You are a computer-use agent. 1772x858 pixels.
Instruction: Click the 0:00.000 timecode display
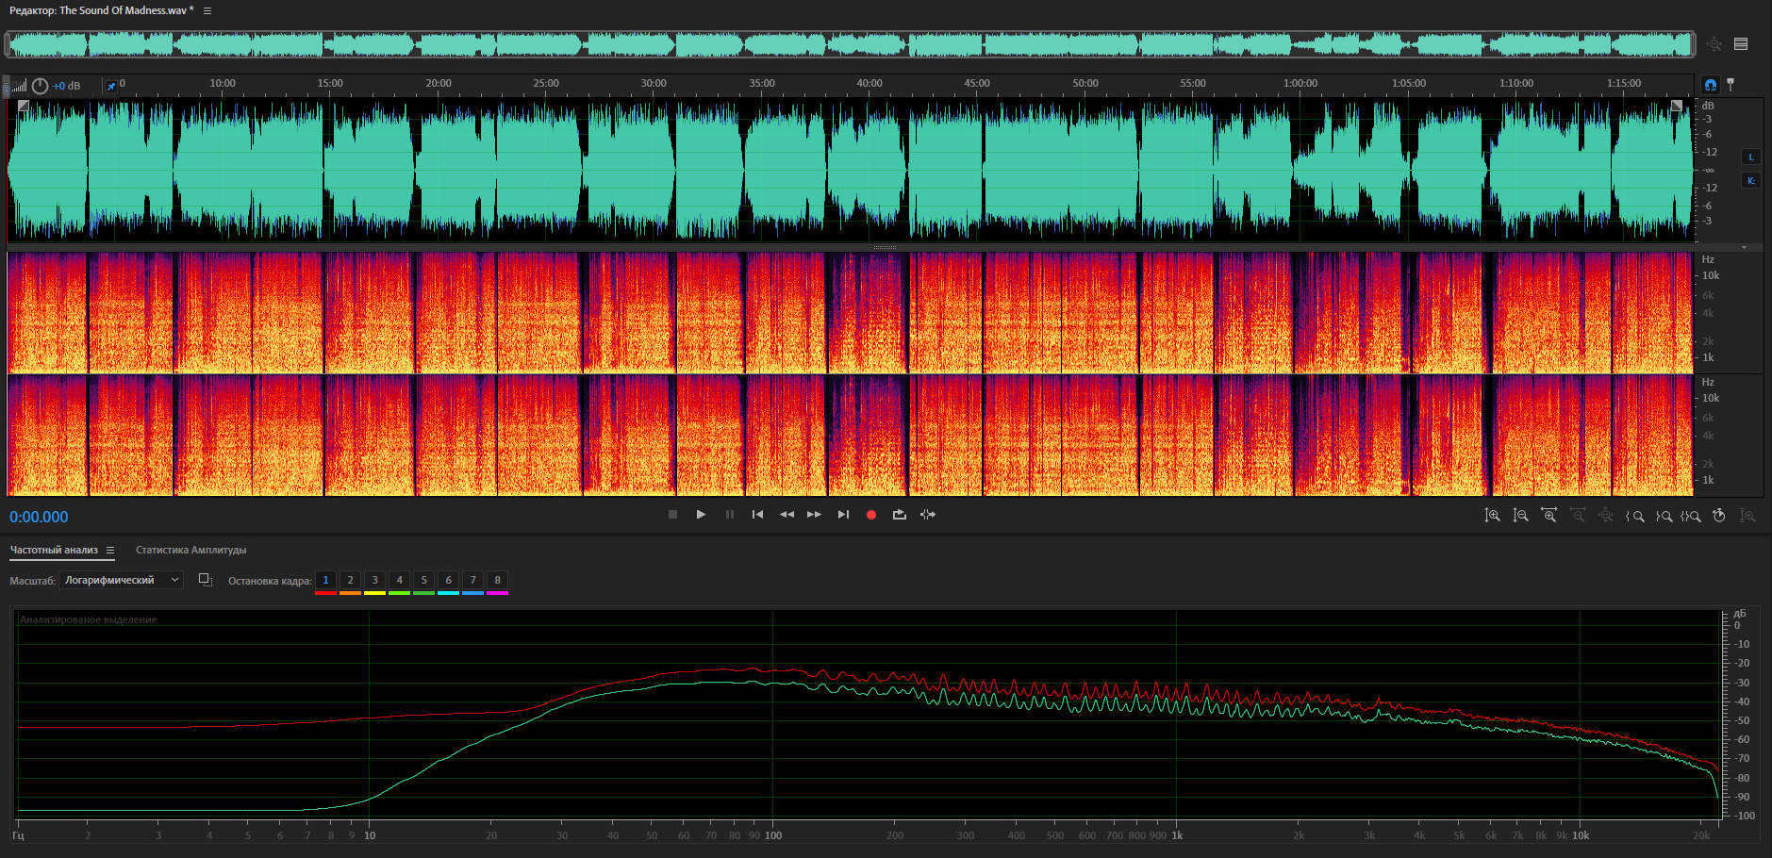coord(39,517)
